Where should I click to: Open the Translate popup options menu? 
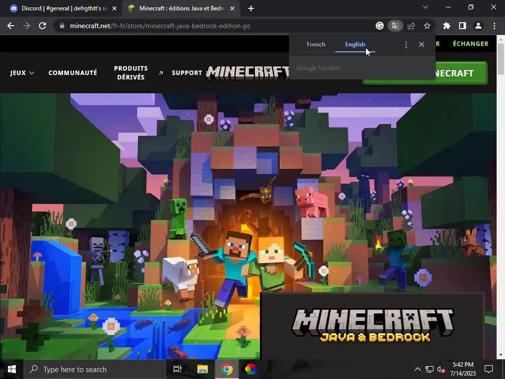click(406, 44)
